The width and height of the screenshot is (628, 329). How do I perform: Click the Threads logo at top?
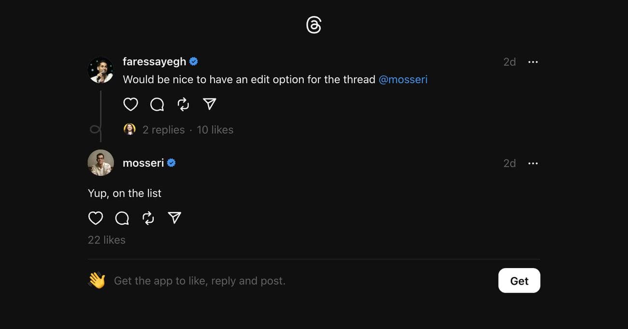(314, 25)
